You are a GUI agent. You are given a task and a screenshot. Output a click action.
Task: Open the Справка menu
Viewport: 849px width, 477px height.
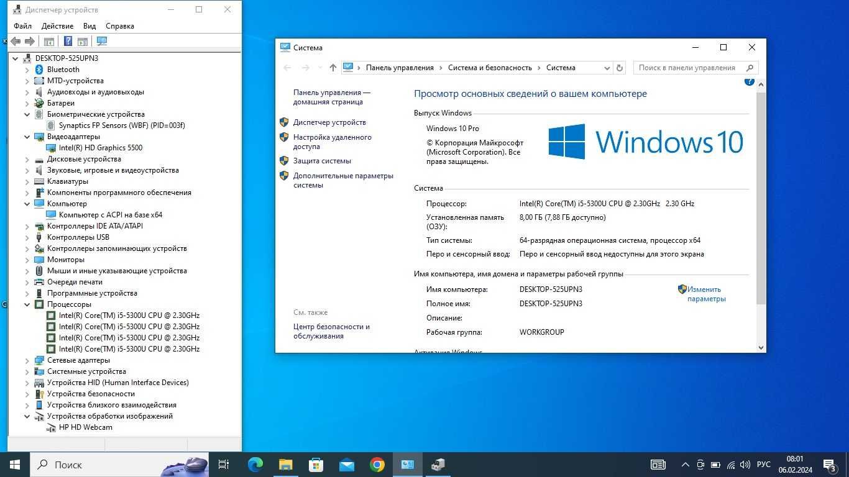tap(120, 26)
